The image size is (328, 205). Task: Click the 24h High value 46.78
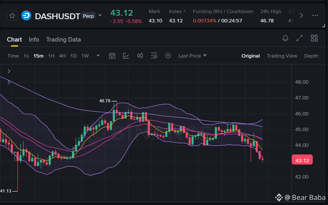click(x=267, y=21)
